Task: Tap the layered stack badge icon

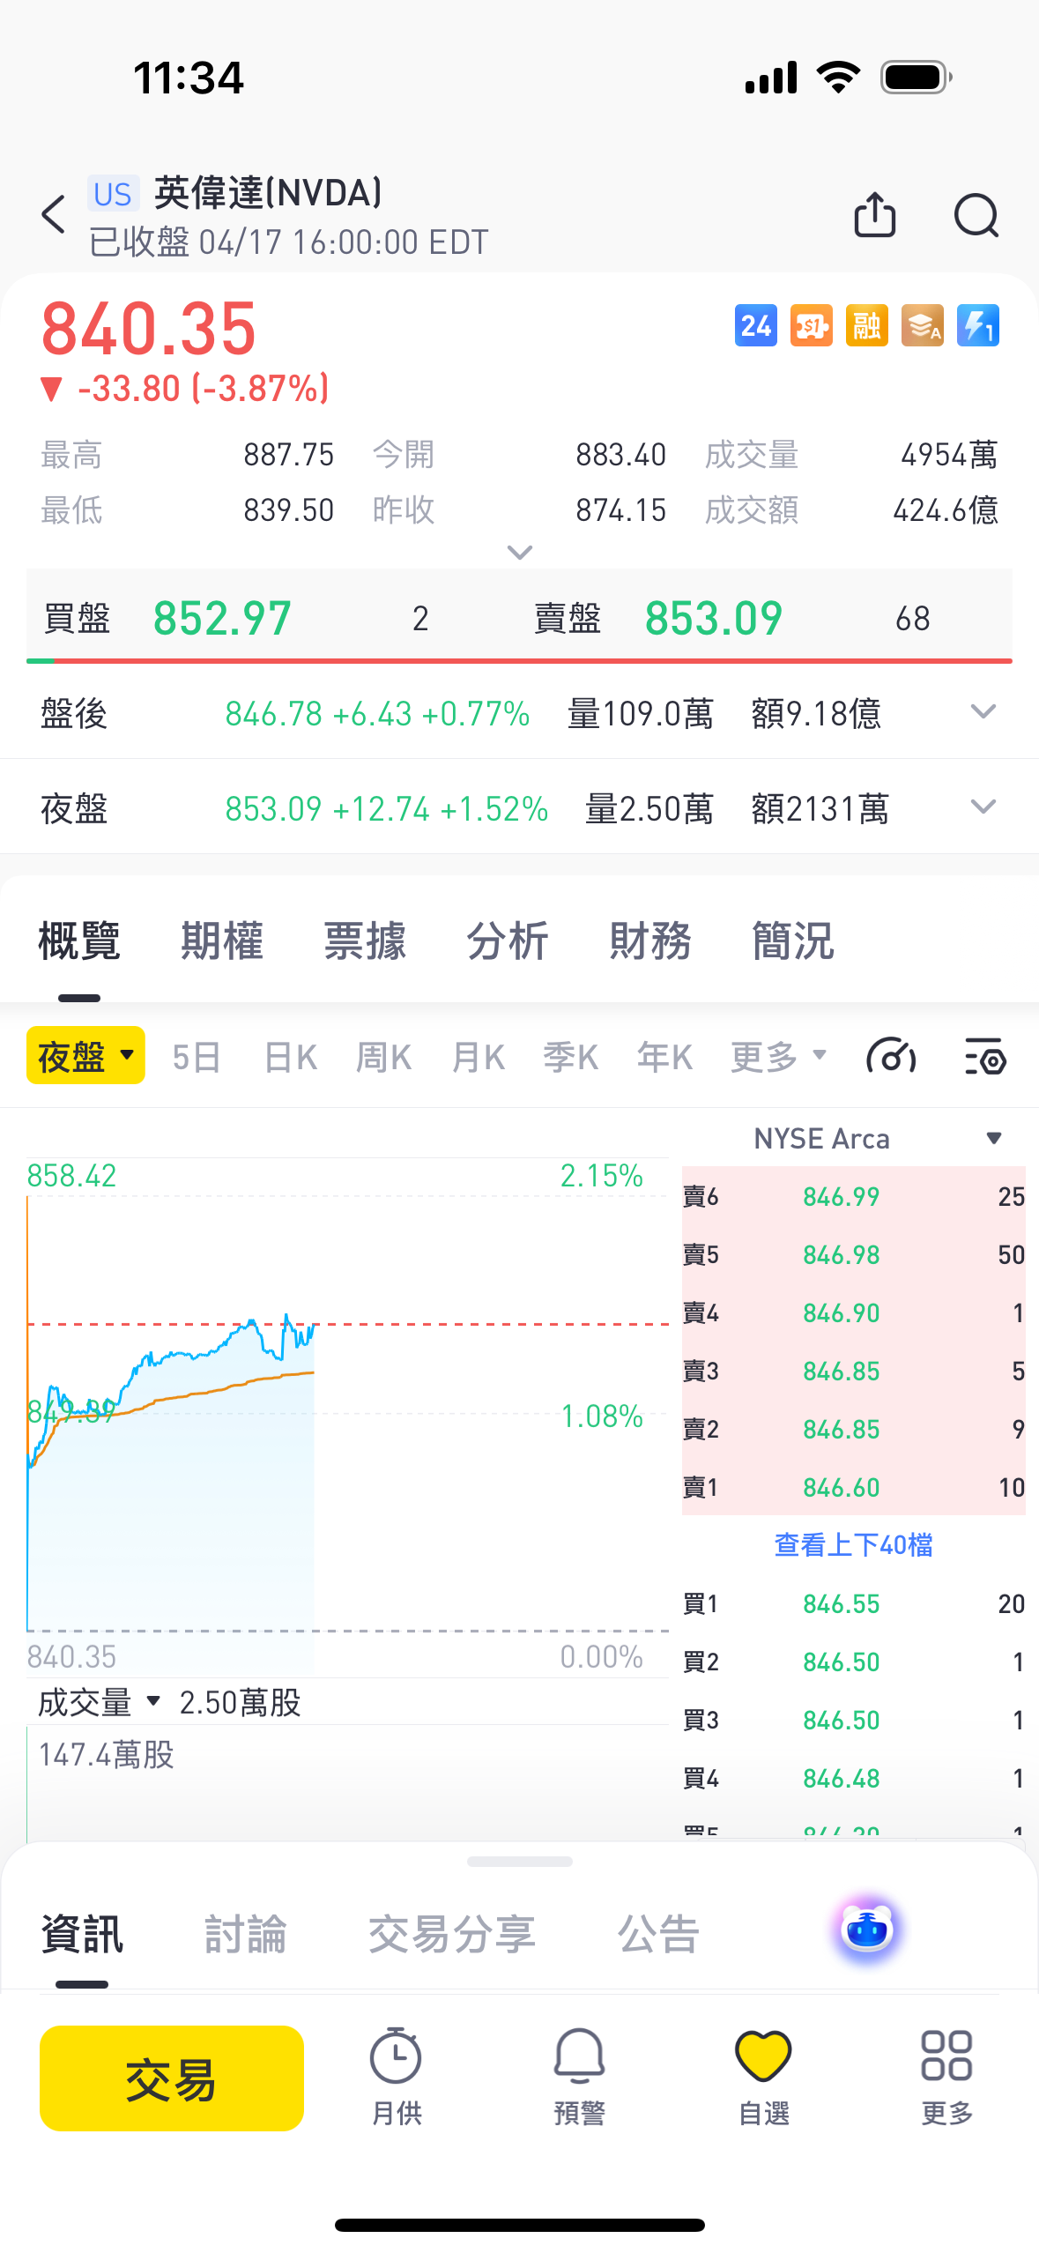Action: (x=923, y=326)
